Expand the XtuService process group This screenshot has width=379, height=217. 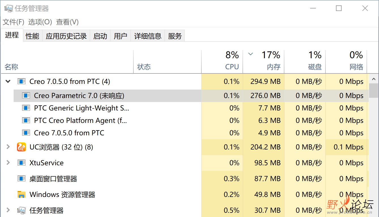click(x=8, y=163)
